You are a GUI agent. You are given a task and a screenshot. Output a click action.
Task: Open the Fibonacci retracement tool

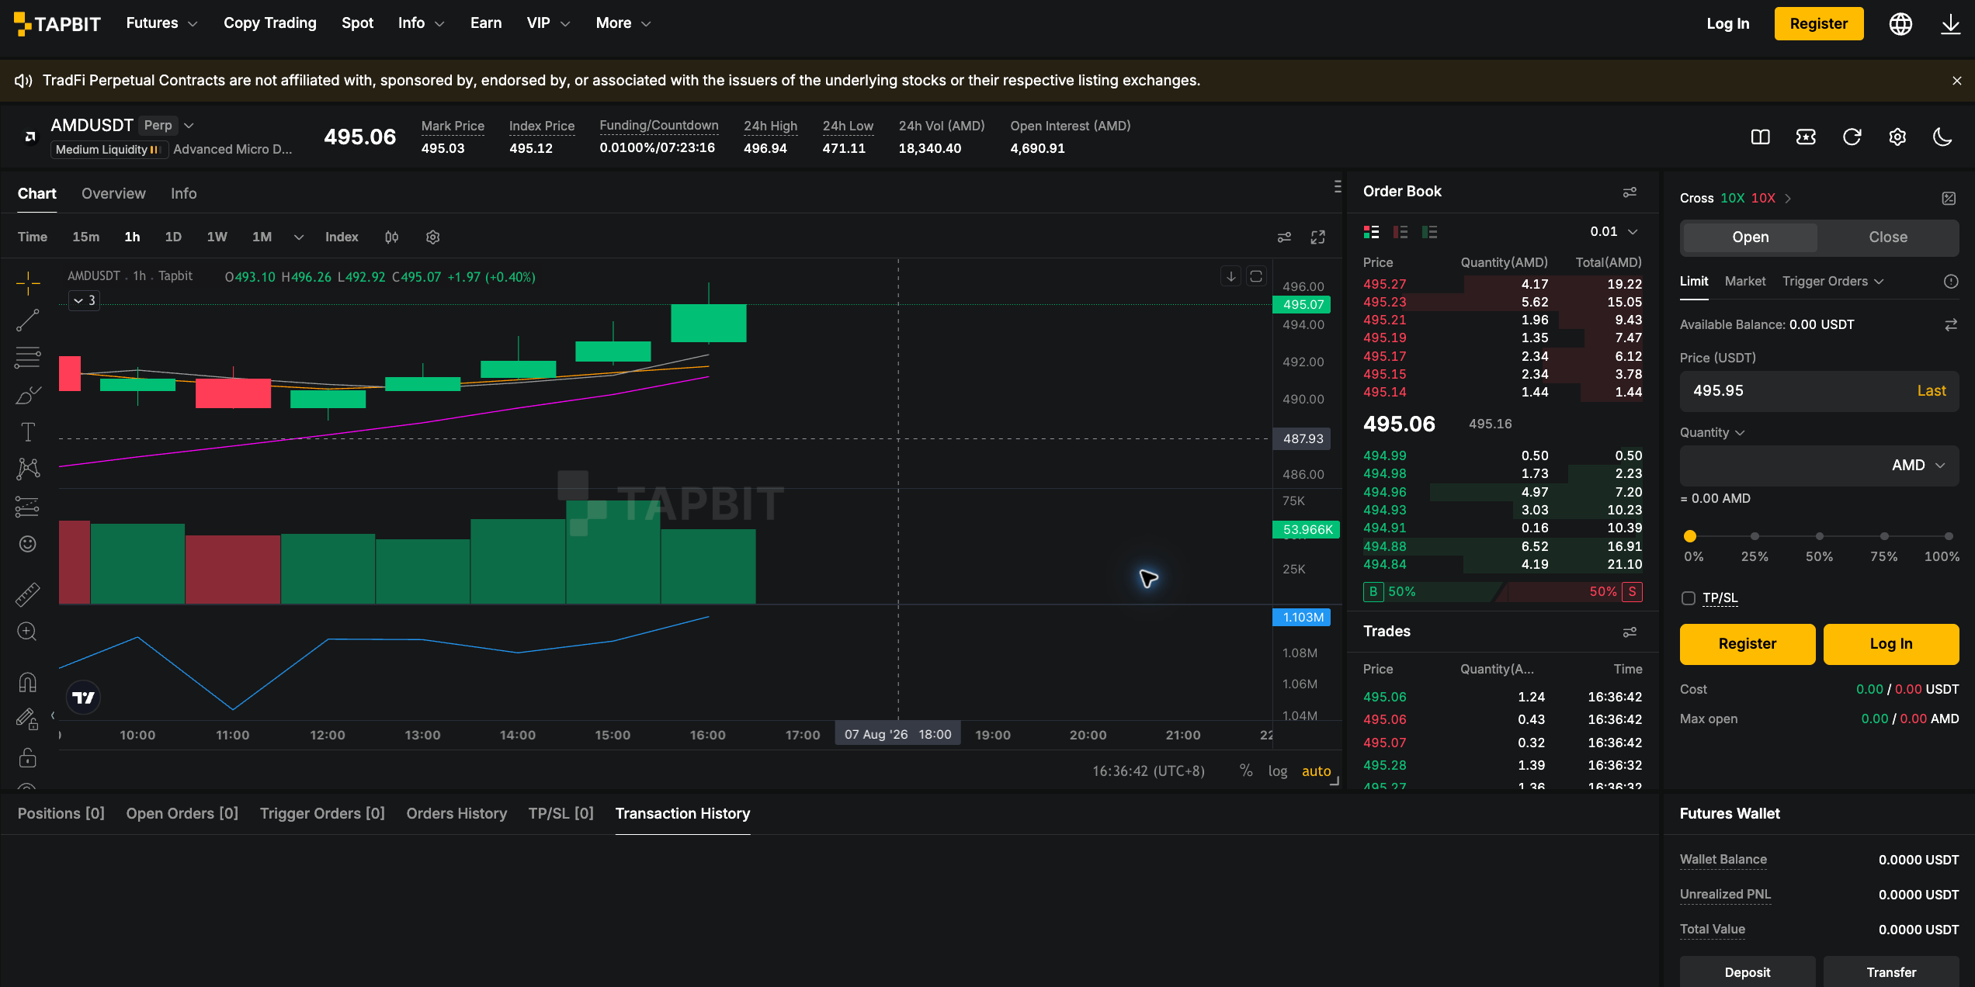[x=28, y=357]
